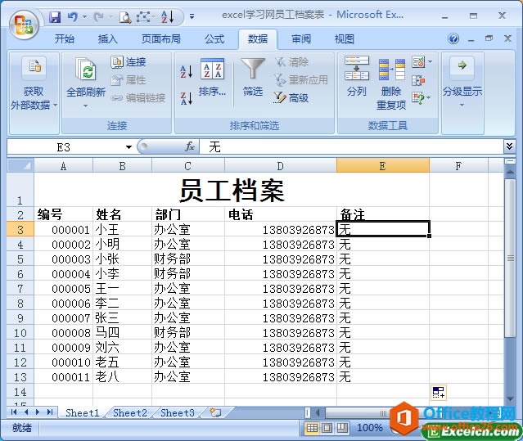
Task: Open the Page Layout (页面布局) ribbon tab
Action: click(x=160, y=39)
